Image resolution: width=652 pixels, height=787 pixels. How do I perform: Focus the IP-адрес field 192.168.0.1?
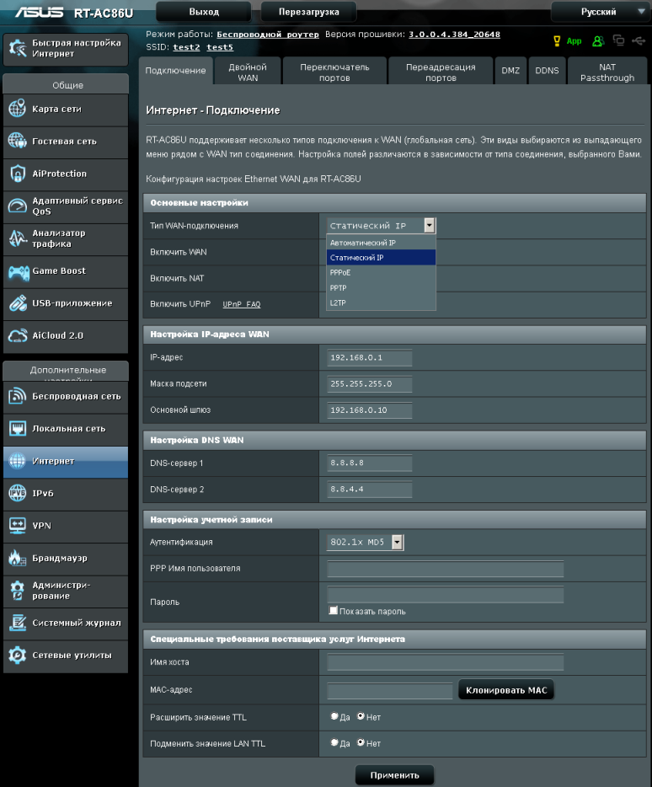click(370, 358)
